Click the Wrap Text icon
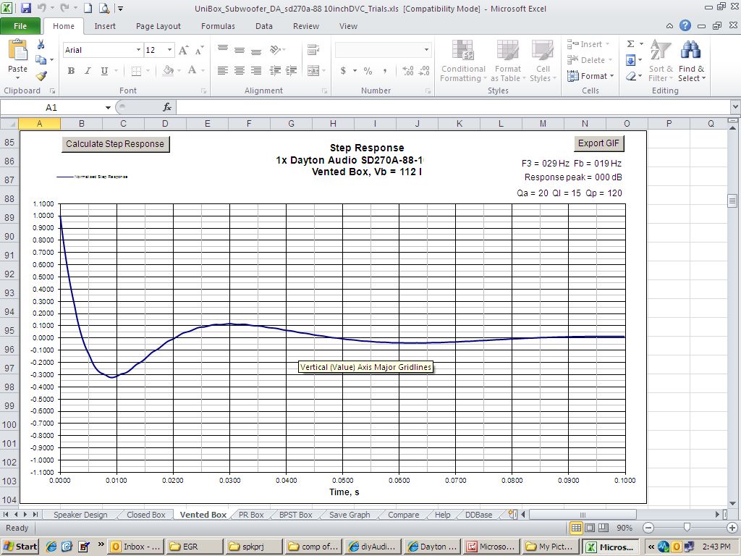This screenshot has width=741, height=556. pyautogui.click(x=313, y=49)
